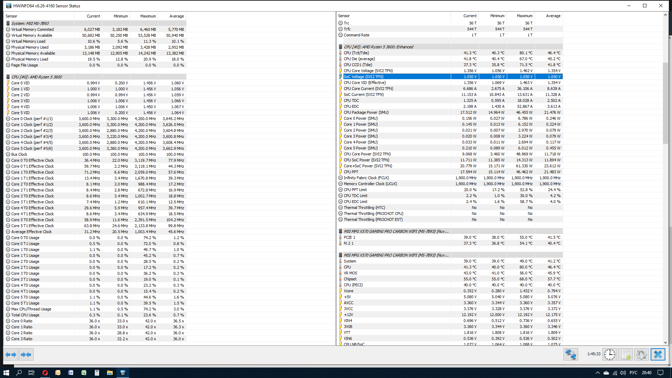Image resolution: width=672 pixels, height=378 pixels.
Task: Click the start logging file icon
Action: [x=626, y=355]
